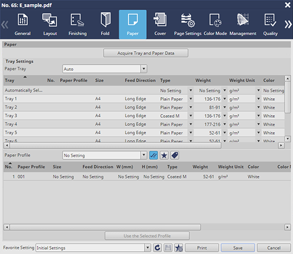Click the reset arrow icon near Favorite Setting
The image size is (293, 254).
(157, 248)
